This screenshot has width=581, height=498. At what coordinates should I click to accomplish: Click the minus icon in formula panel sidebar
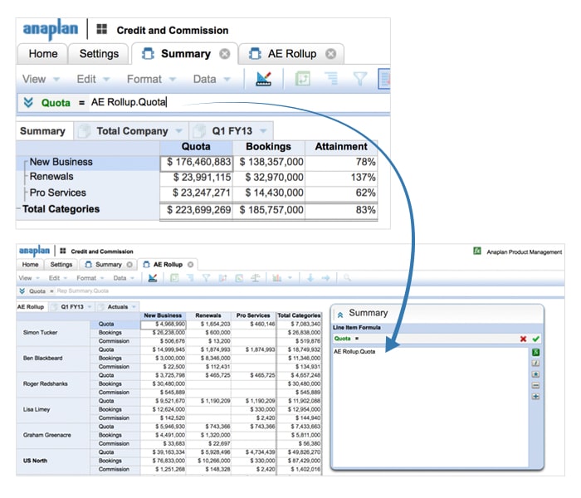pyautogui.click(x=535, y=385)
